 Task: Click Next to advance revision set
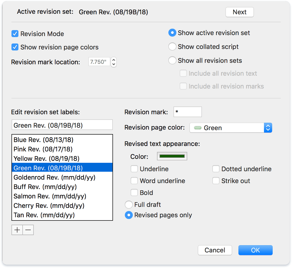pos(239,12)
